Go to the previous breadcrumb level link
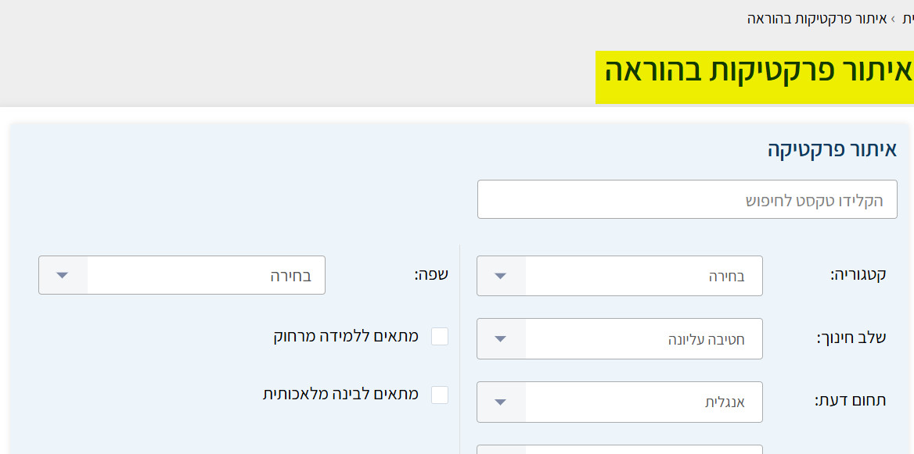The image size is (914, 454). [907, 18]
